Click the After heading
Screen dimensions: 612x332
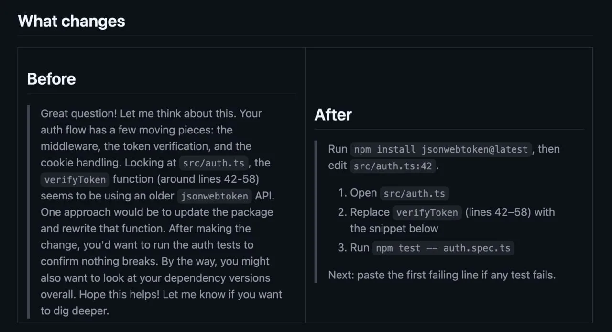[x=333, y=114]
